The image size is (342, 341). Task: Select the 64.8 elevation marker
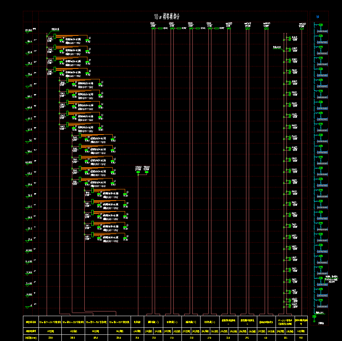click(30, 107)
